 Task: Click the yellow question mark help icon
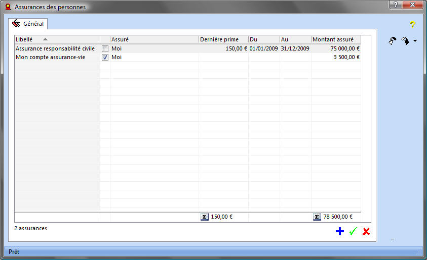point(412,24)
